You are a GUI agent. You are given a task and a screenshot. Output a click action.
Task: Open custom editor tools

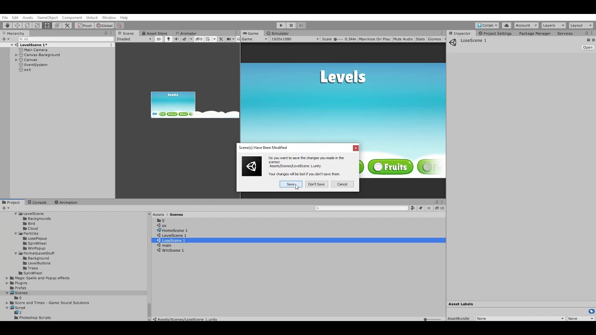point(67,26)
